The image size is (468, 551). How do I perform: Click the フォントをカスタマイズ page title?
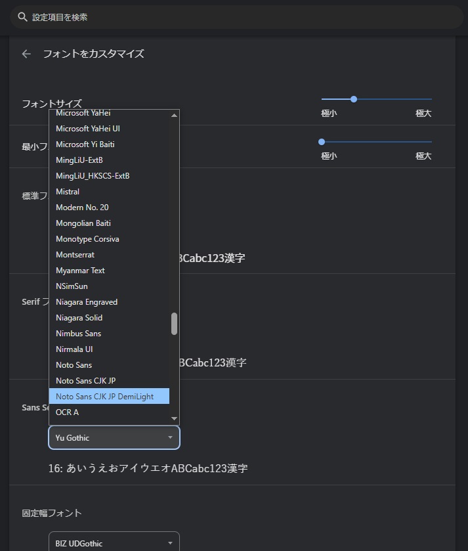pos(93,54)
